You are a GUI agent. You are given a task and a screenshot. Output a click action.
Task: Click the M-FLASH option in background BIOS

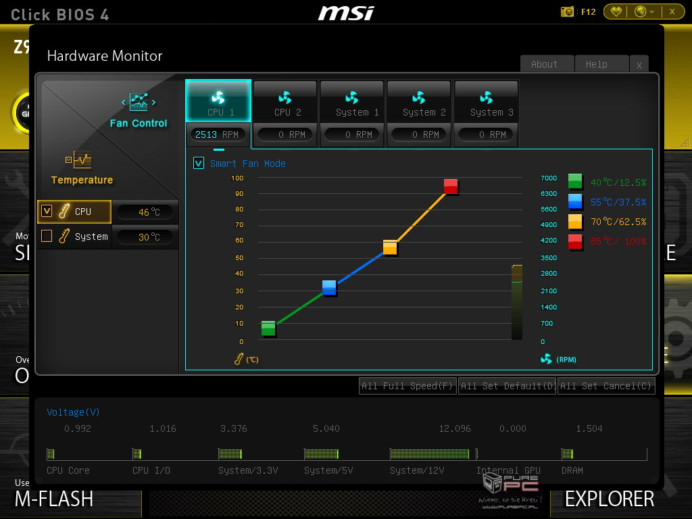point(54,499)
